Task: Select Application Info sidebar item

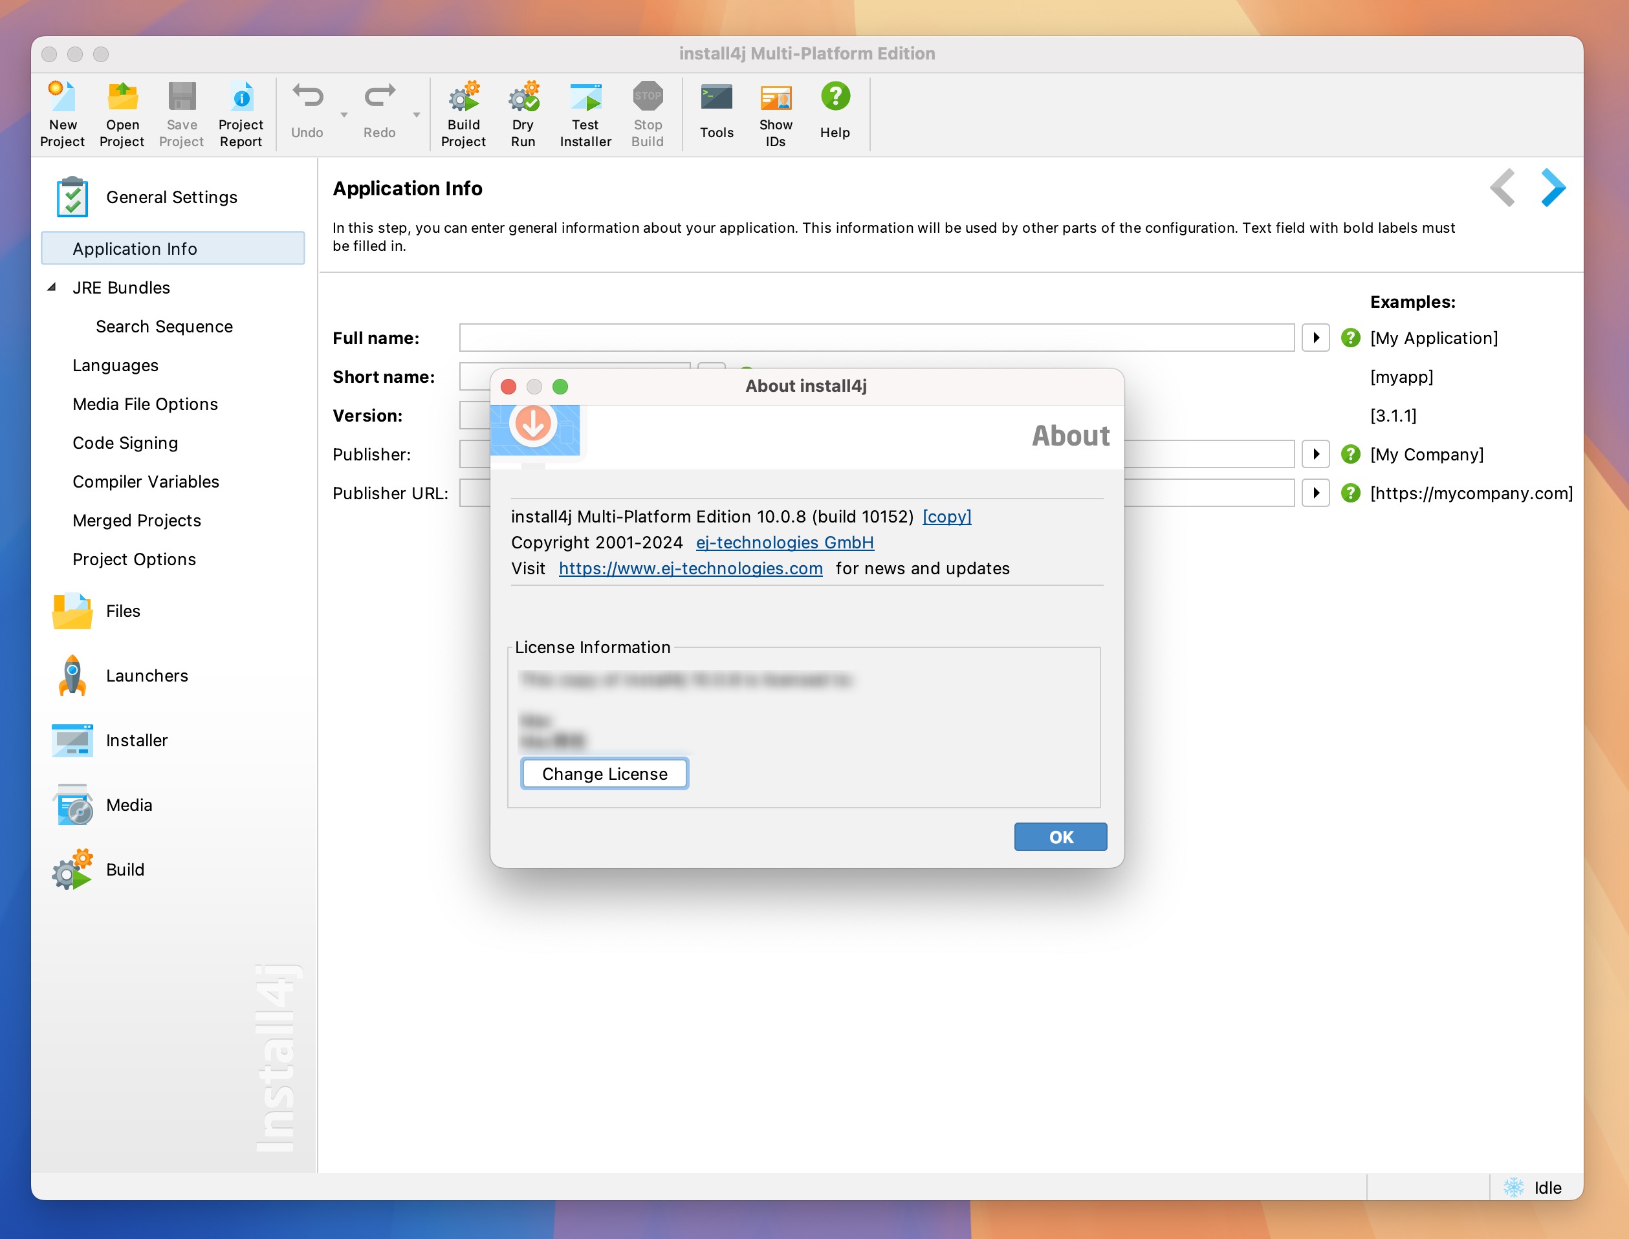Action: (134, 247)
